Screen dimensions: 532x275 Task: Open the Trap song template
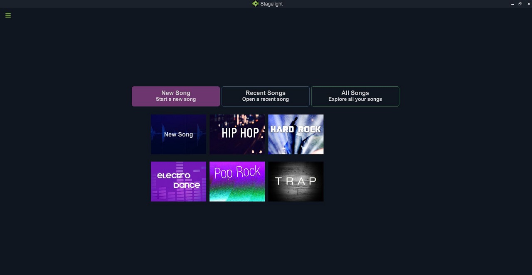click(296, 182)
